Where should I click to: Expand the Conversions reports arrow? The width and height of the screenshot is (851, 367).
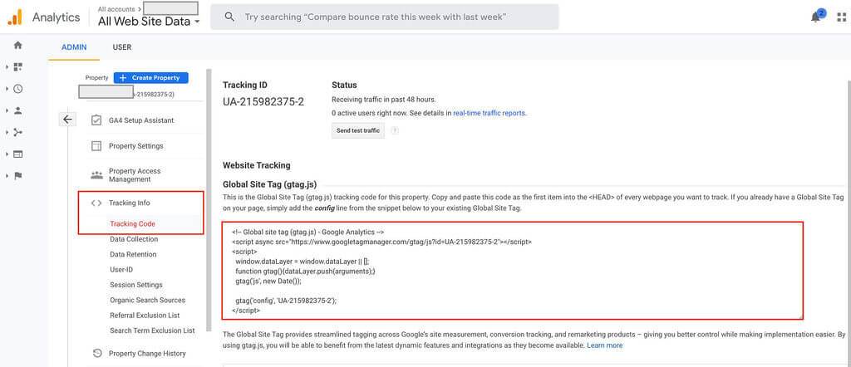tap(7, 176)
